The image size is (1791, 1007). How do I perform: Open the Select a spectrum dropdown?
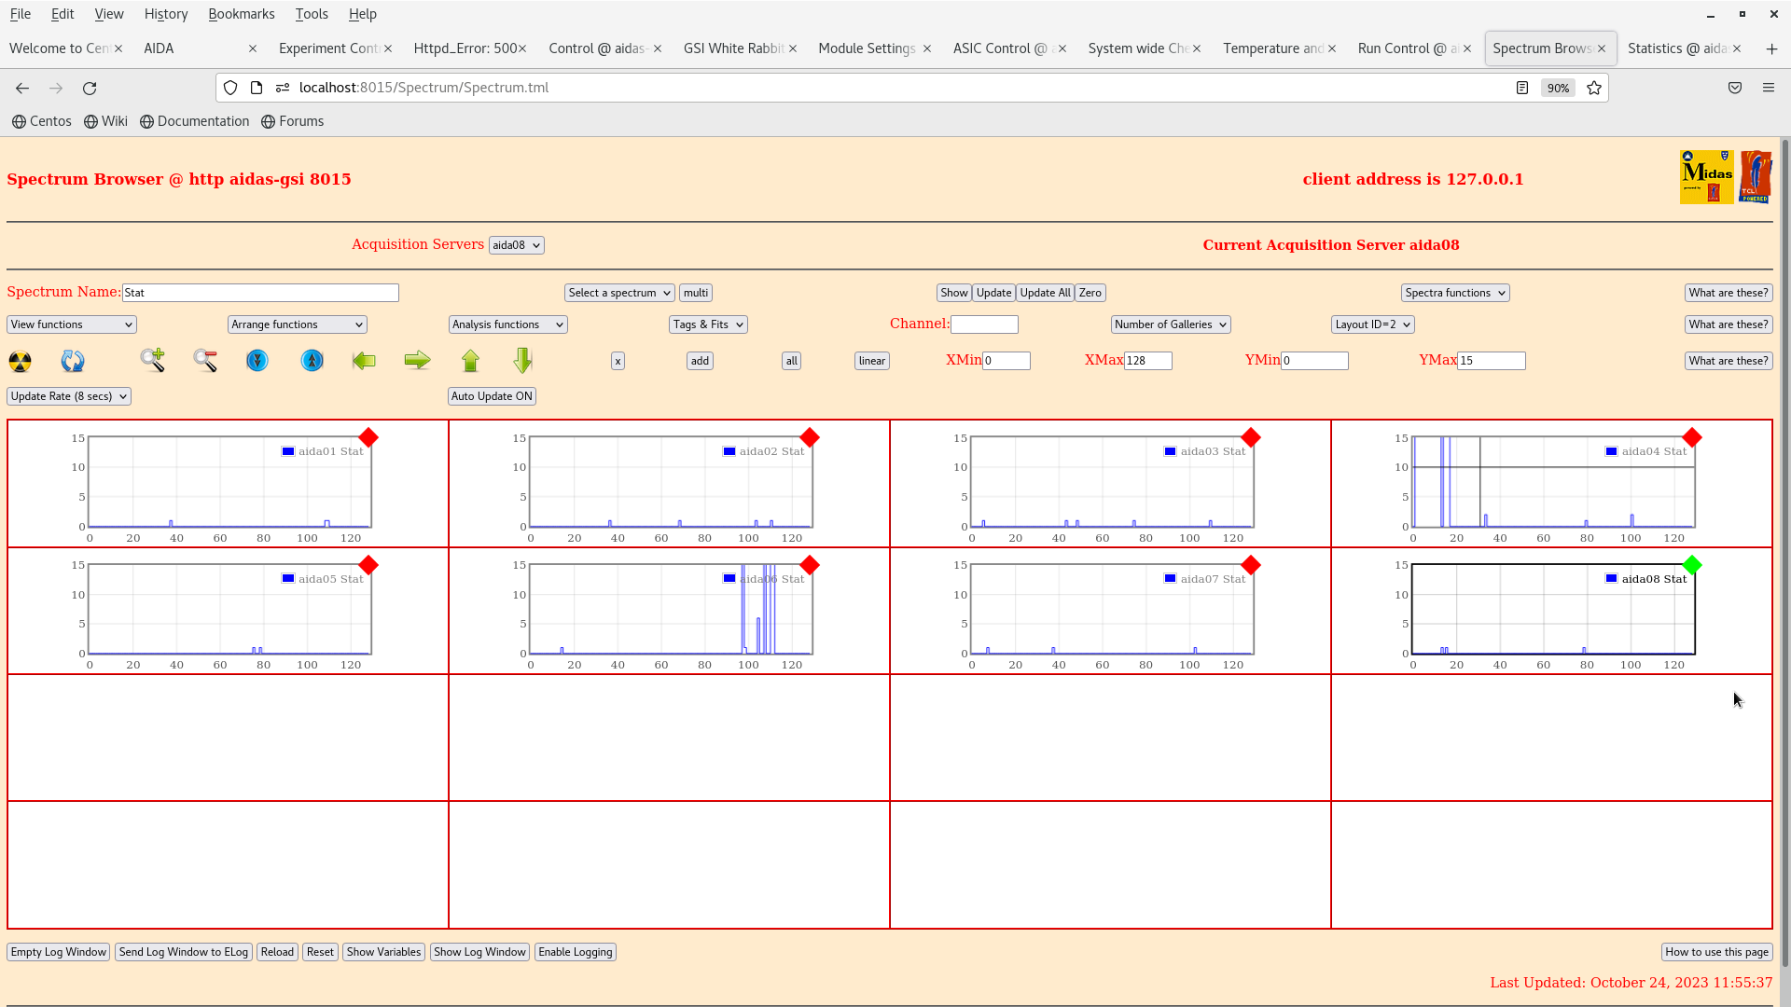[618, 292]
